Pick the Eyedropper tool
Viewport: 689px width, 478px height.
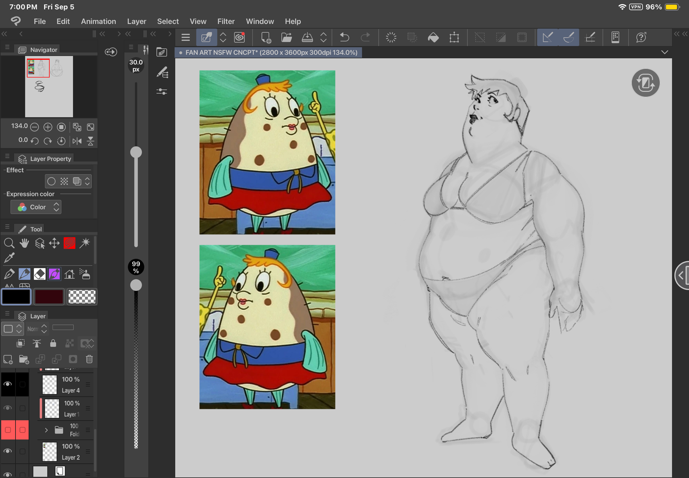(x=9, y=258)
